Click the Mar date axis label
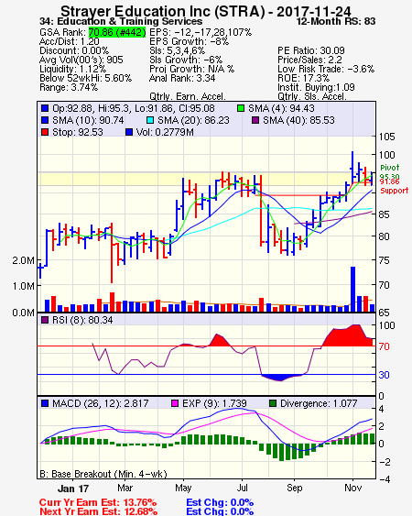 point(125,488)
